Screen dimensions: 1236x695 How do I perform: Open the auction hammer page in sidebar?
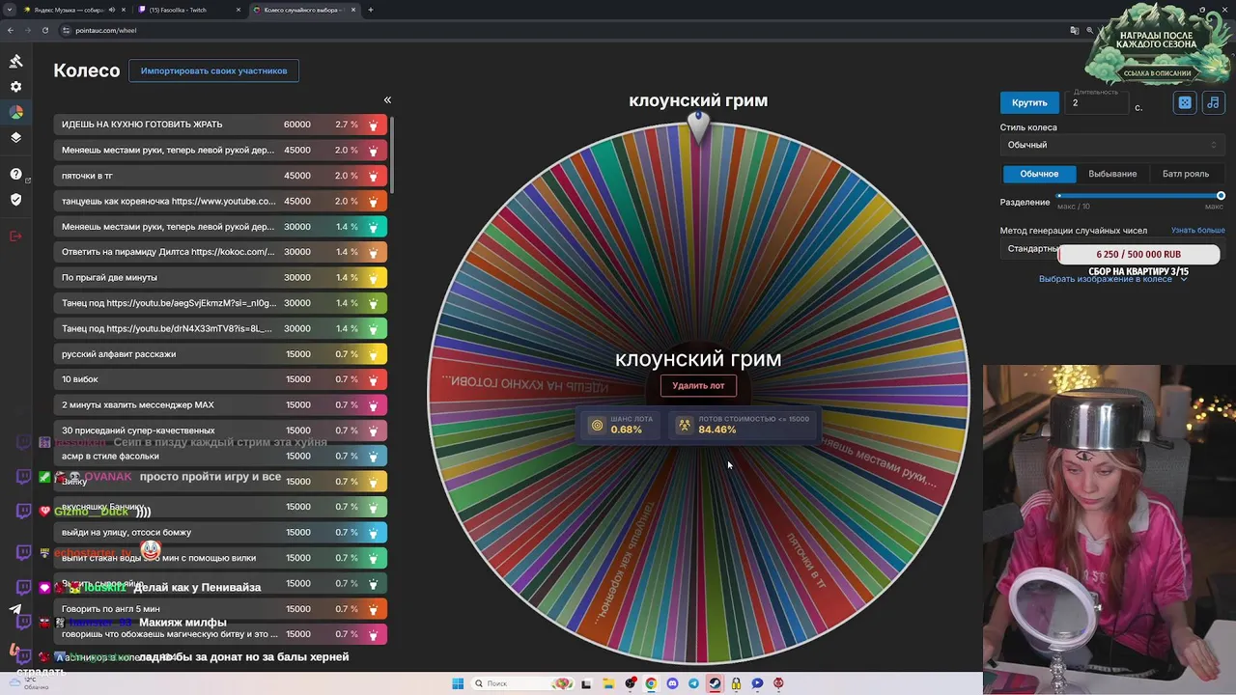pos(15,61)
